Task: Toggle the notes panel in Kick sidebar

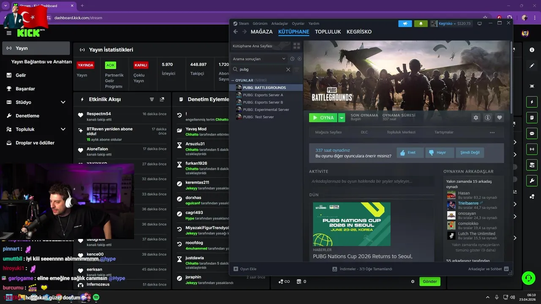Action: pyautogui.click(x=532, y=117)
